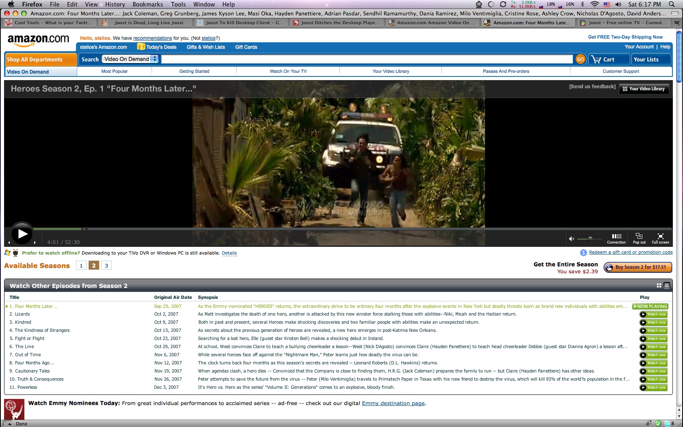Open Customer Support tab
The image size is (683, 427).
[x=621, y=71]
